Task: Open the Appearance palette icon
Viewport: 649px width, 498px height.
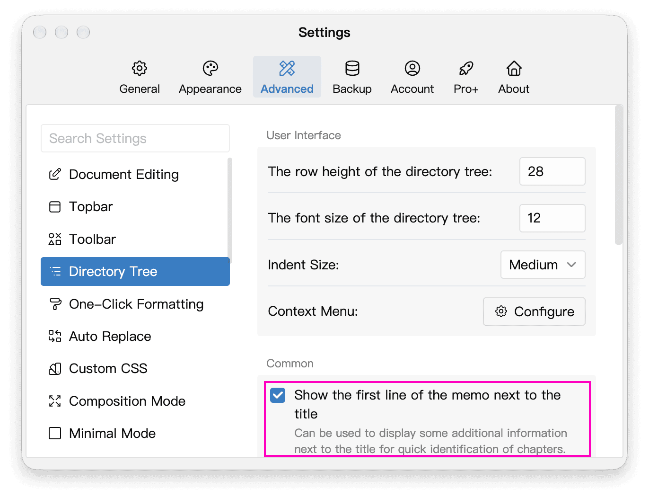Action: [210, 68]
